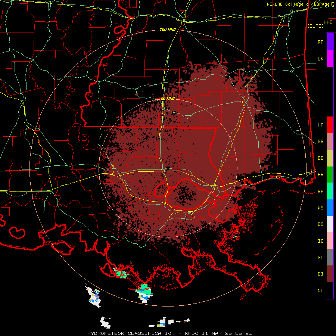Click the UK legend label
This screenshot has width=336, height=336.
(320, 59)
